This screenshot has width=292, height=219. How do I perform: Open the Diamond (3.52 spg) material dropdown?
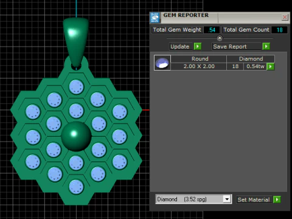(227, 199)
